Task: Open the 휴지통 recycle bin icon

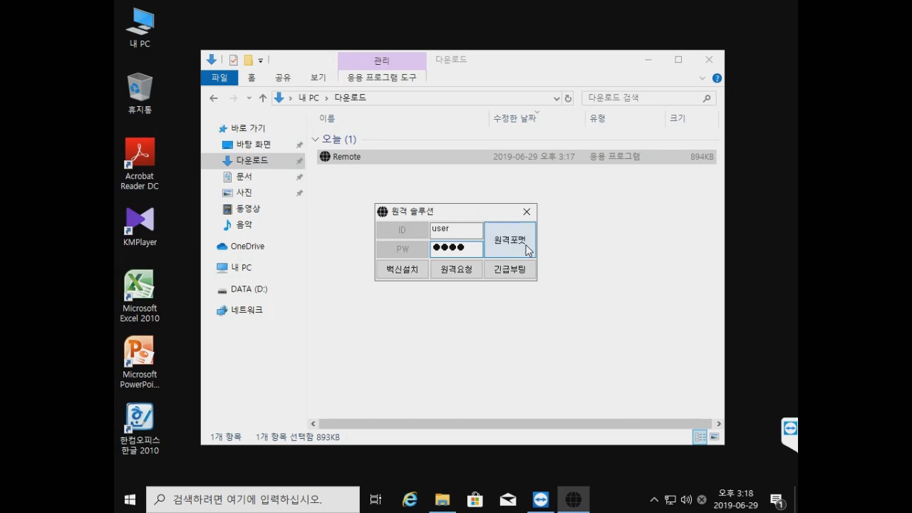Action: click(140, 93)
